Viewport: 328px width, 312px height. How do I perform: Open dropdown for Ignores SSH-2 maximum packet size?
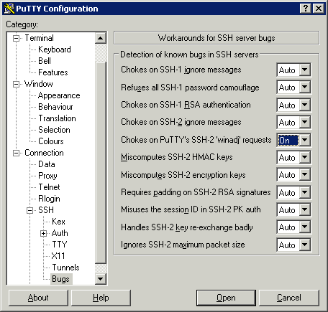tap(305, 245)
